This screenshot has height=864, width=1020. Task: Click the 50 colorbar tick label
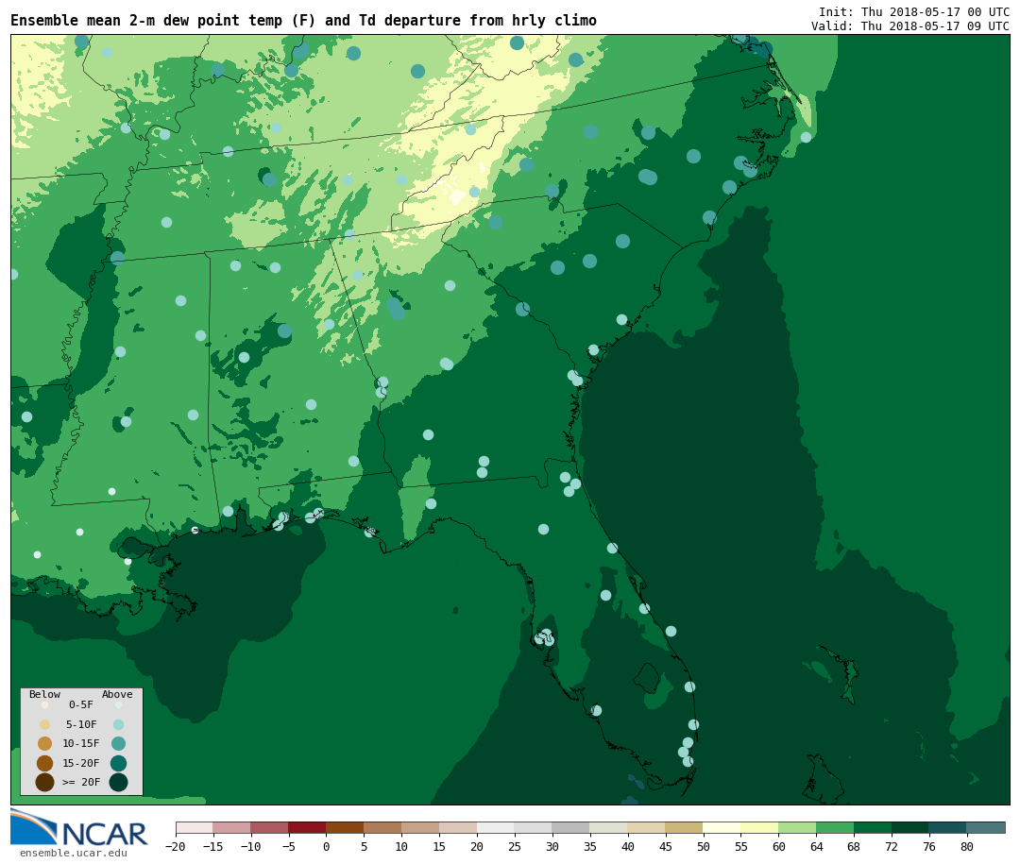[704, 846]
